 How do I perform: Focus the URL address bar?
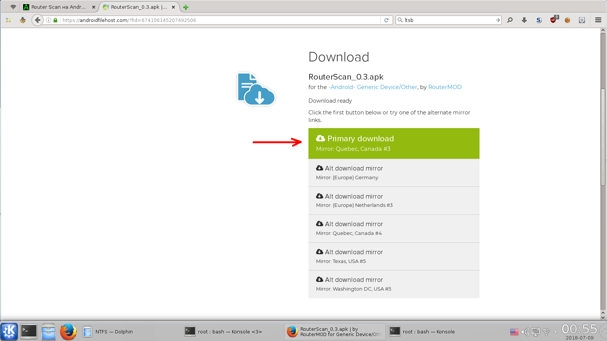click(220, 20)
